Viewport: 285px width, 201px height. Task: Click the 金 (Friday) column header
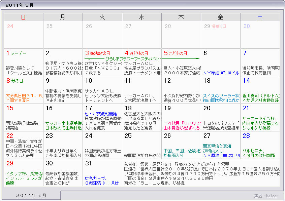point(221,17)
